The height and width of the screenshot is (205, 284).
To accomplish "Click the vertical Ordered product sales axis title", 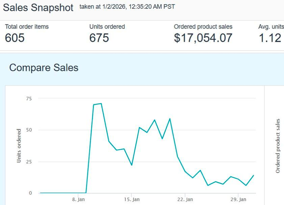I will pos(278,146).
